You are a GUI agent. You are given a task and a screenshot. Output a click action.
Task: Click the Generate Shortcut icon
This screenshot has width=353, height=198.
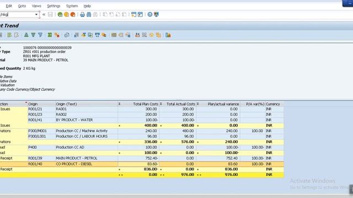coord(140,15)
